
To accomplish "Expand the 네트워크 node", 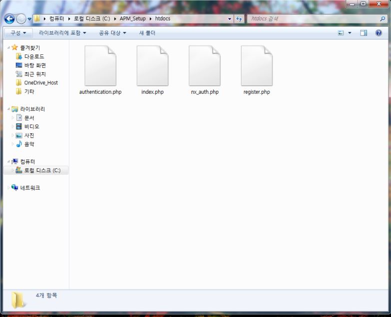I will (x=8, y=187).
